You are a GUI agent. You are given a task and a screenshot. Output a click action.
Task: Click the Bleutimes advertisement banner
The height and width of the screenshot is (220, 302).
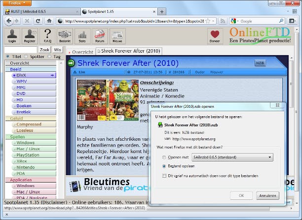[108, 186]
